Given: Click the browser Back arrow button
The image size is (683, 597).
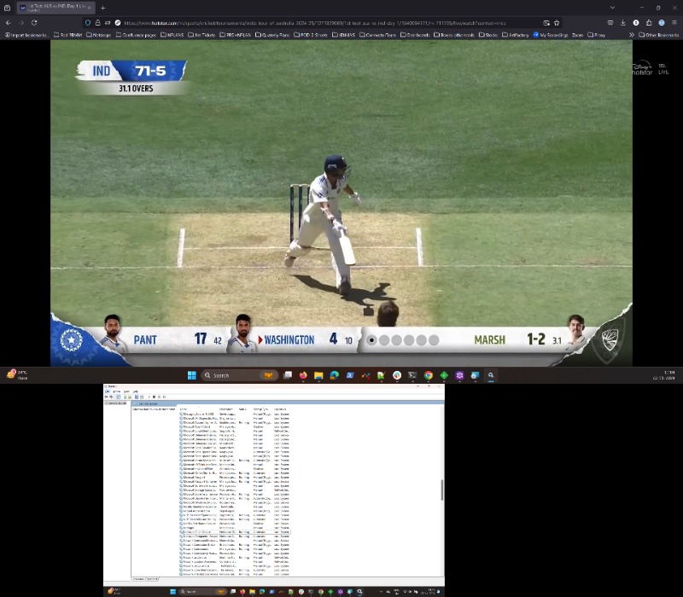Looking at the screenshot, I should (9, 22).
